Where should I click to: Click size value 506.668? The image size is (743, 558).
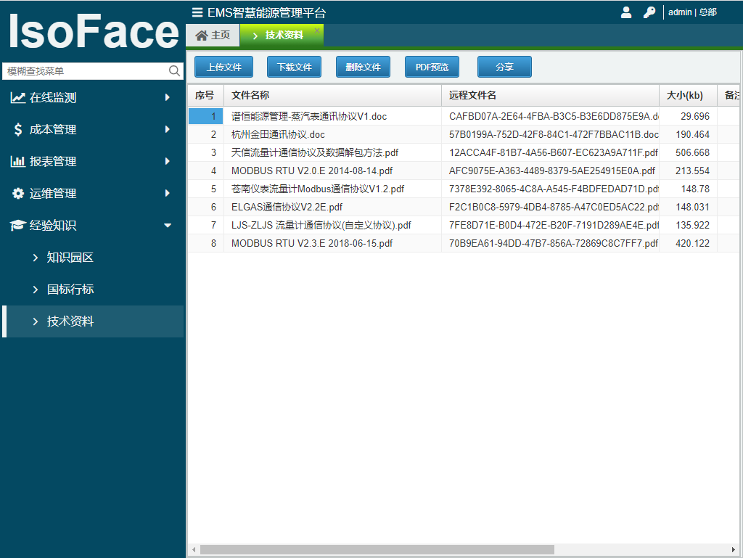[x=693, y=152]
